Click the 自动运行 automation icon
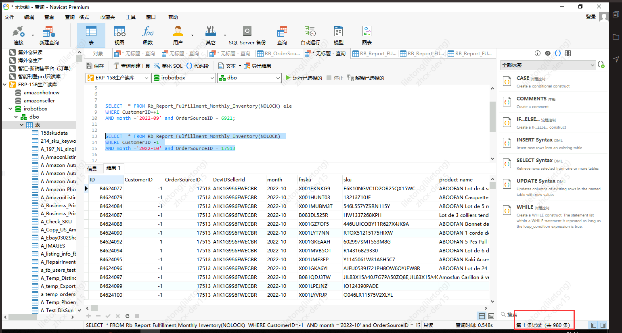The image size is (622, 333). tap(310, 35)
